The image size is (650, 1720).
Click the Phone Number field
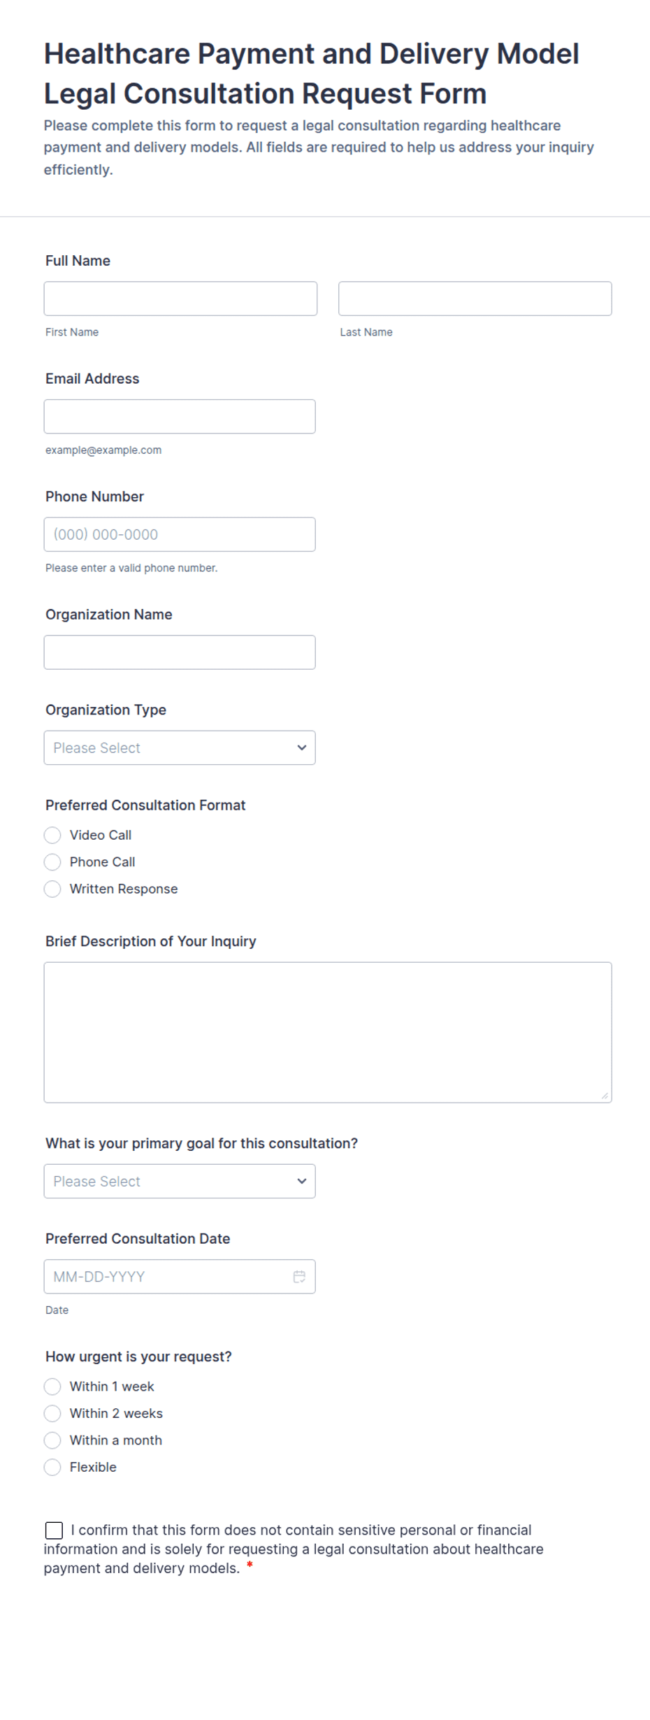(180, 534)
